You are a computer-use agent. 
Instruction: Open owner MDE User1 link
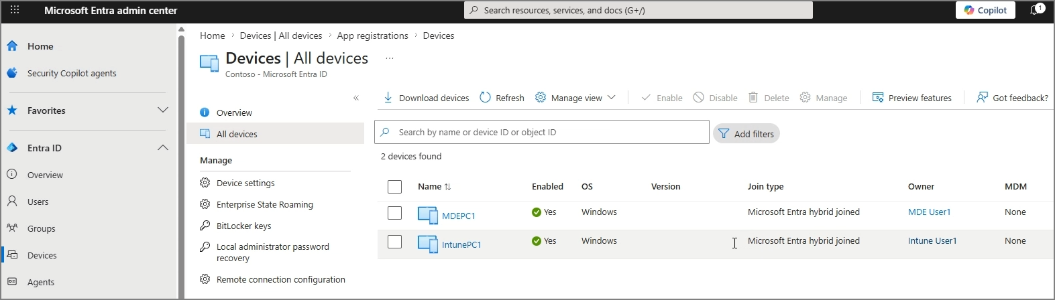coord(929,212)
